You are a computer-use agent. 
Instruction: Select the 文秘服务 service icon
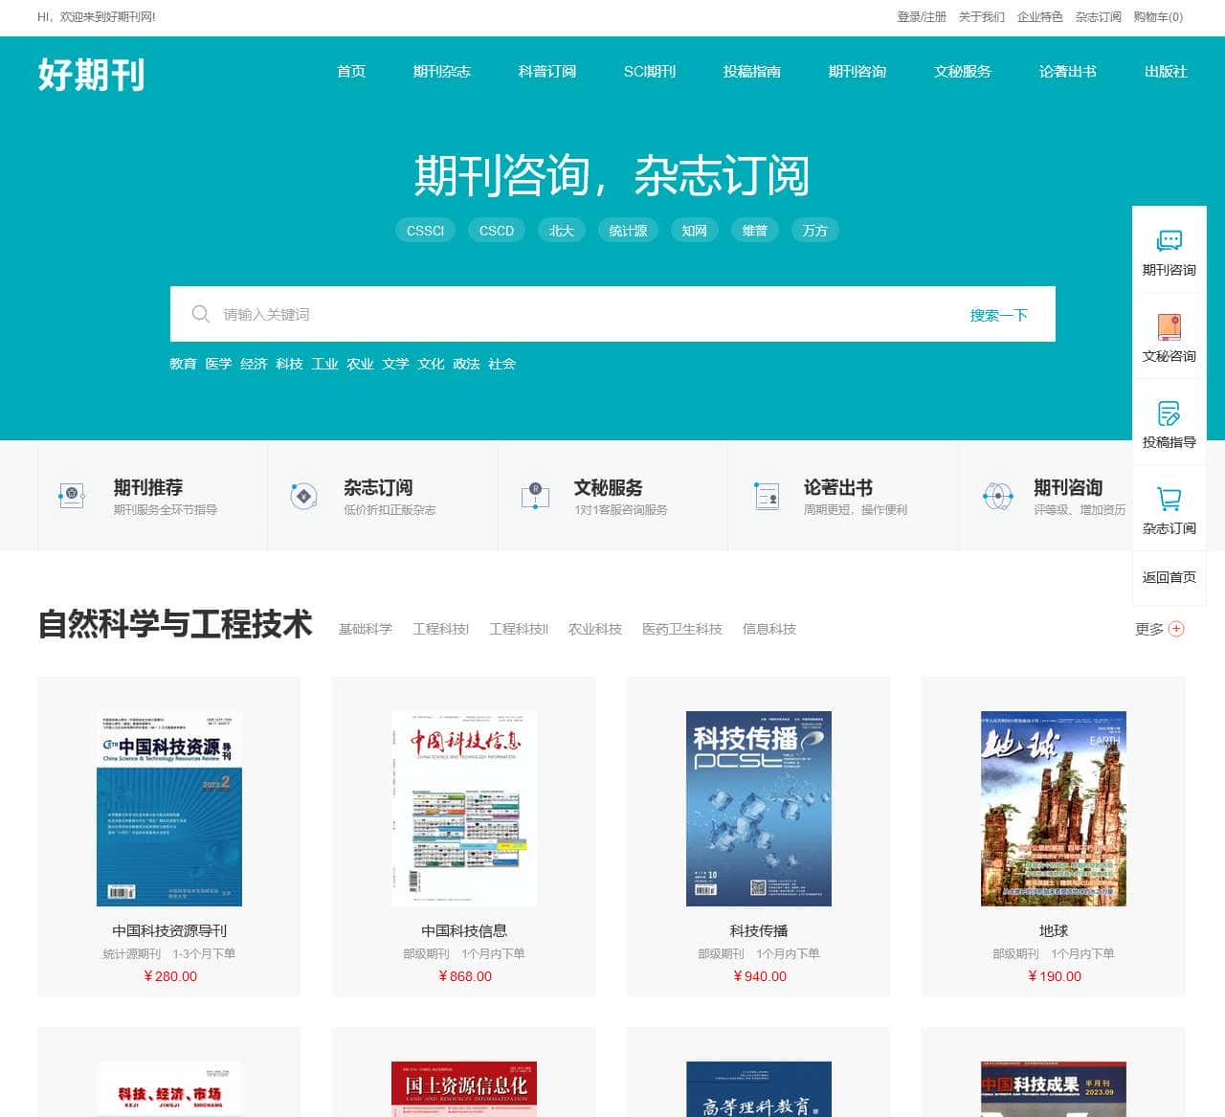coord(535,493)
